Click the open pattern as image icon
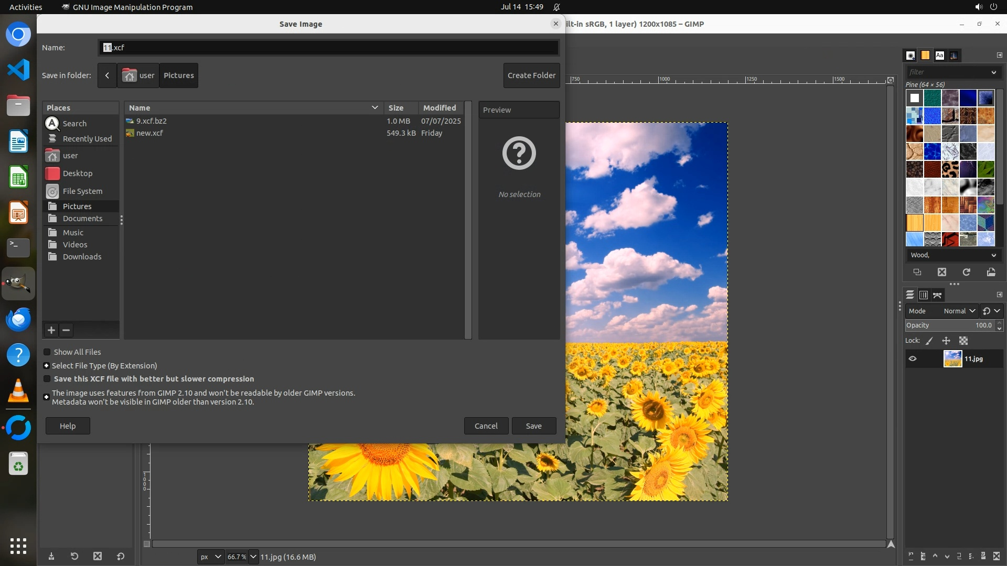The height and width of the screenshot is (566, 1007). tap(991, 272)
